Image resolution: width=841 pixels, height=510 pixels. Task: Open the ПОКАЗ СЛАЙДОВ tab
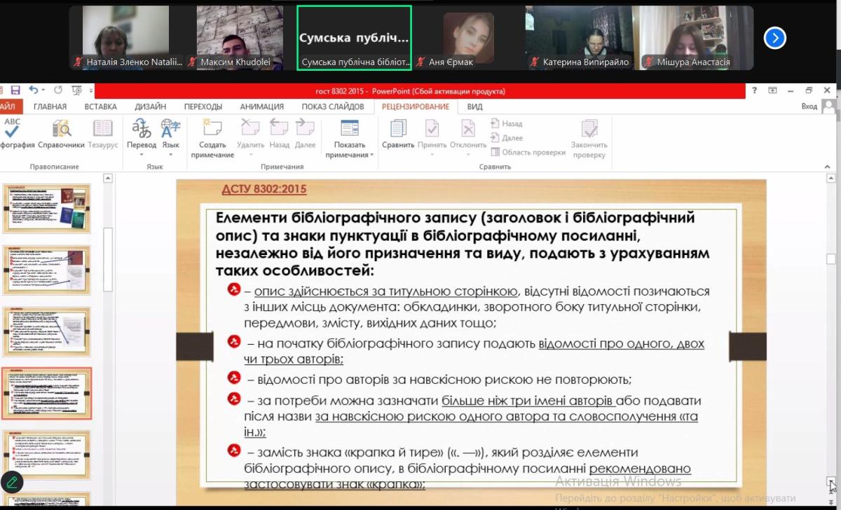333,106
